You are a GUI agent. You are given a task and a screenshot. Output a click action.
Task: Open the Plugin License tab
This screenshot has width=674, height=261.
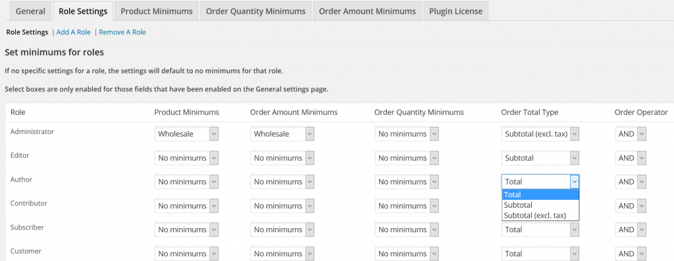(455, 11)
